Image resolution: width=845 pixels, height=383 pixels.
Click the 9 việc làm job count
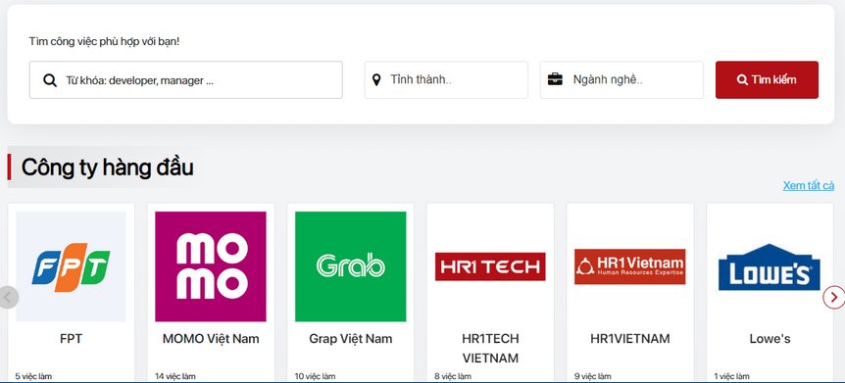point(593,376)
